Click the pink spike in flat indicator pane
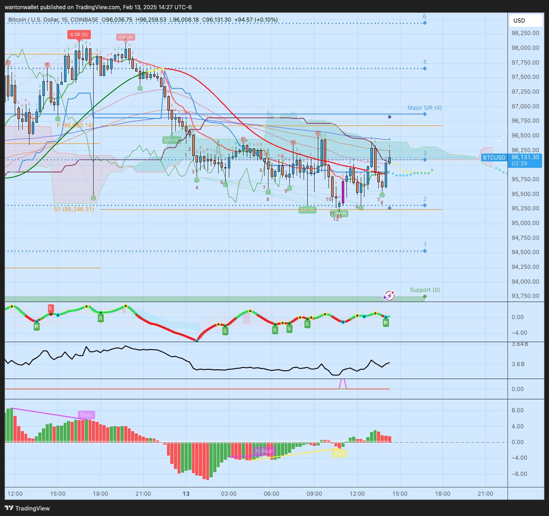The width and height of the screenshot is (549, 516). (x=343, y=384)
